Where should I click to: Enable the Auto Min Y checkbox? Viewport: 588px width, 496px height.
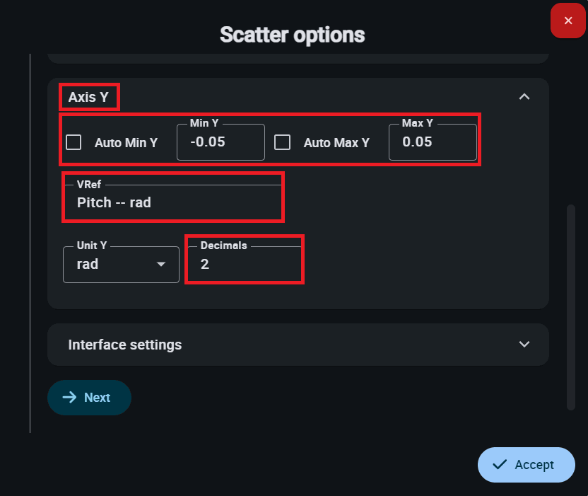point(73,142)
